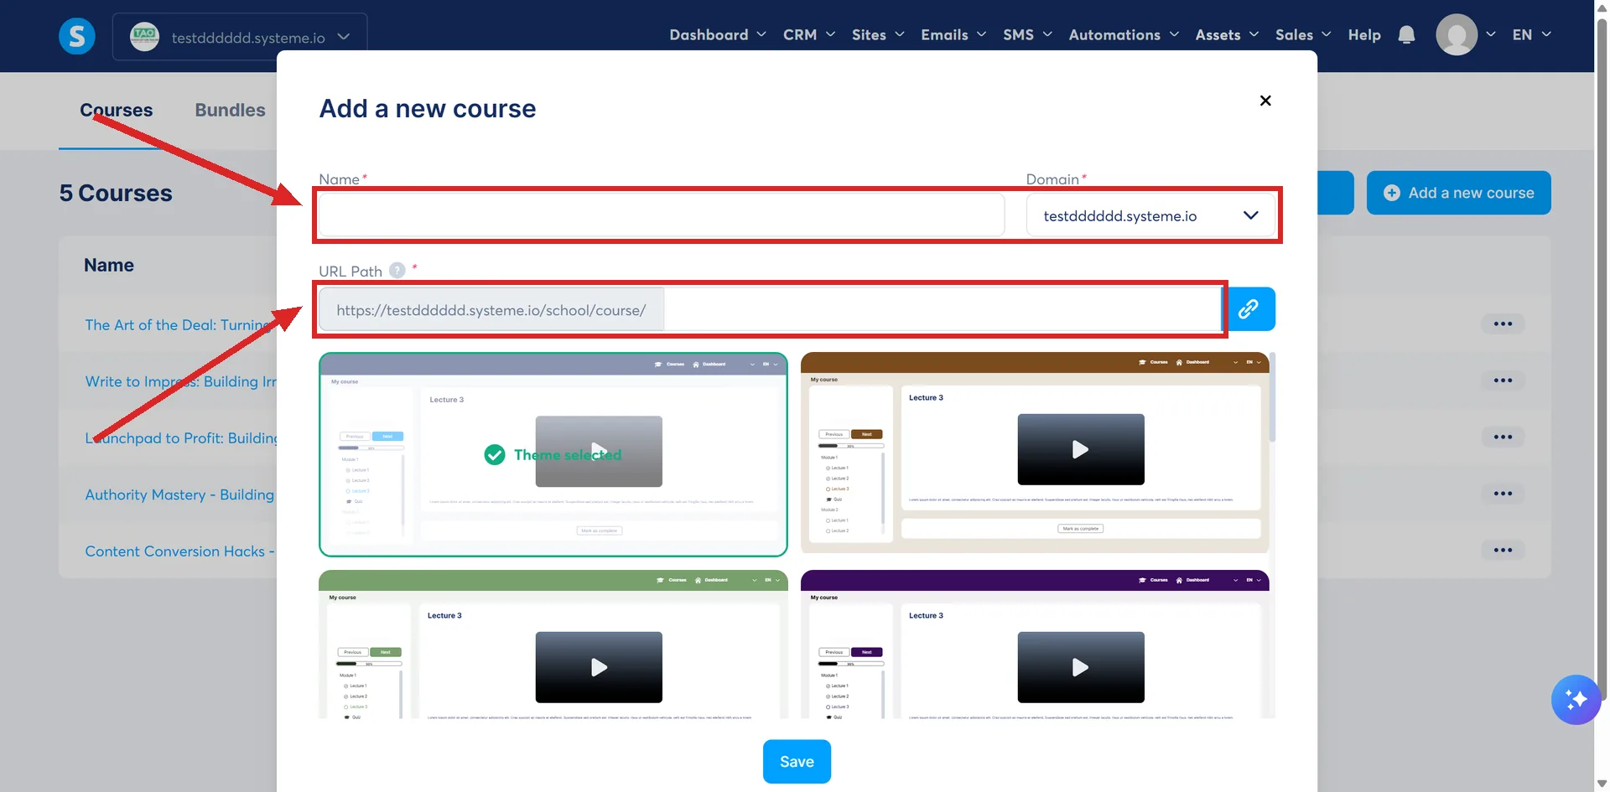Close the Add a new course dialog
Screen dimensions: 1610x792
point(1265,101)
